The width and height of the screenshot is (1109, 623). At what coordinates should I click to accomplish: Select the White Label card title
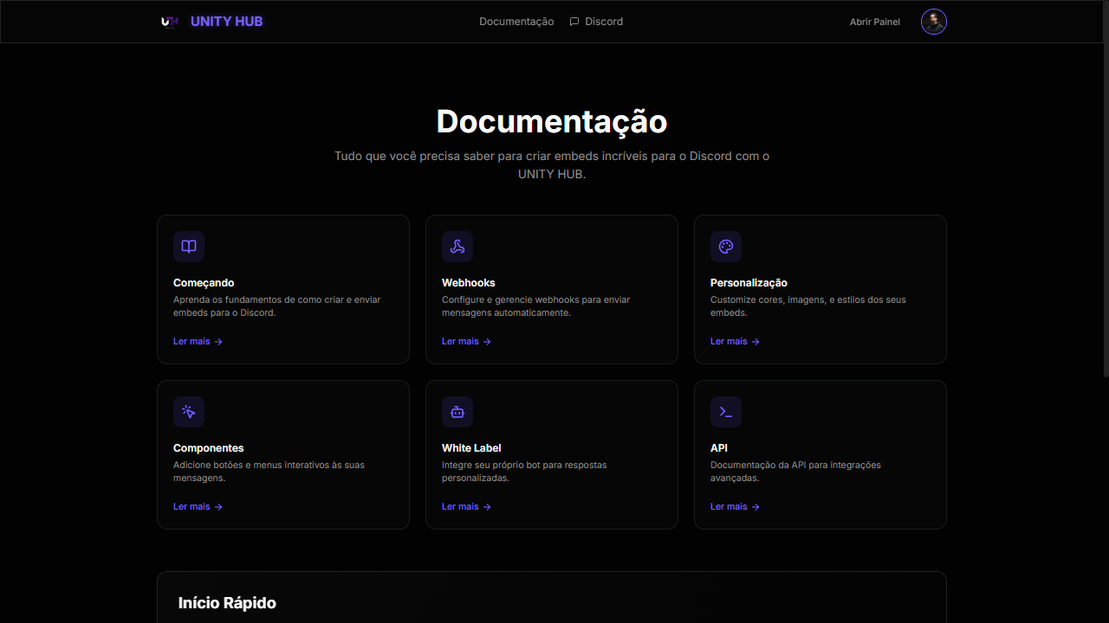point(471,448)
